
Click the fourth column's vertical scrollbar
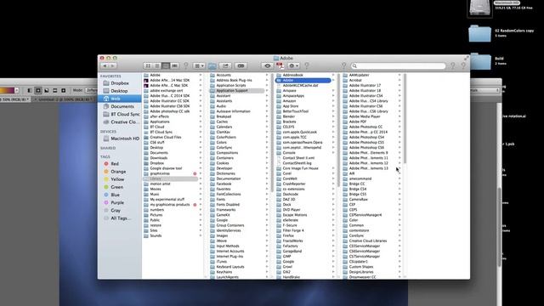pos(405,119)
